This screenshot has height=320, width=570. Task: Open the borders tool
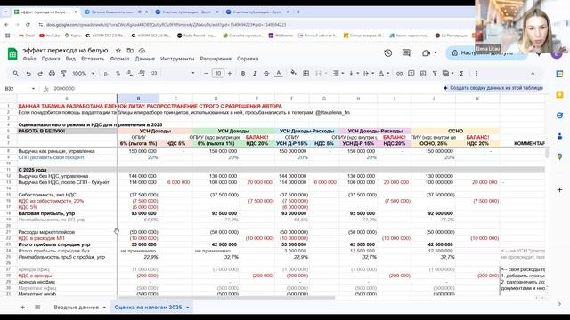[306, 73]
